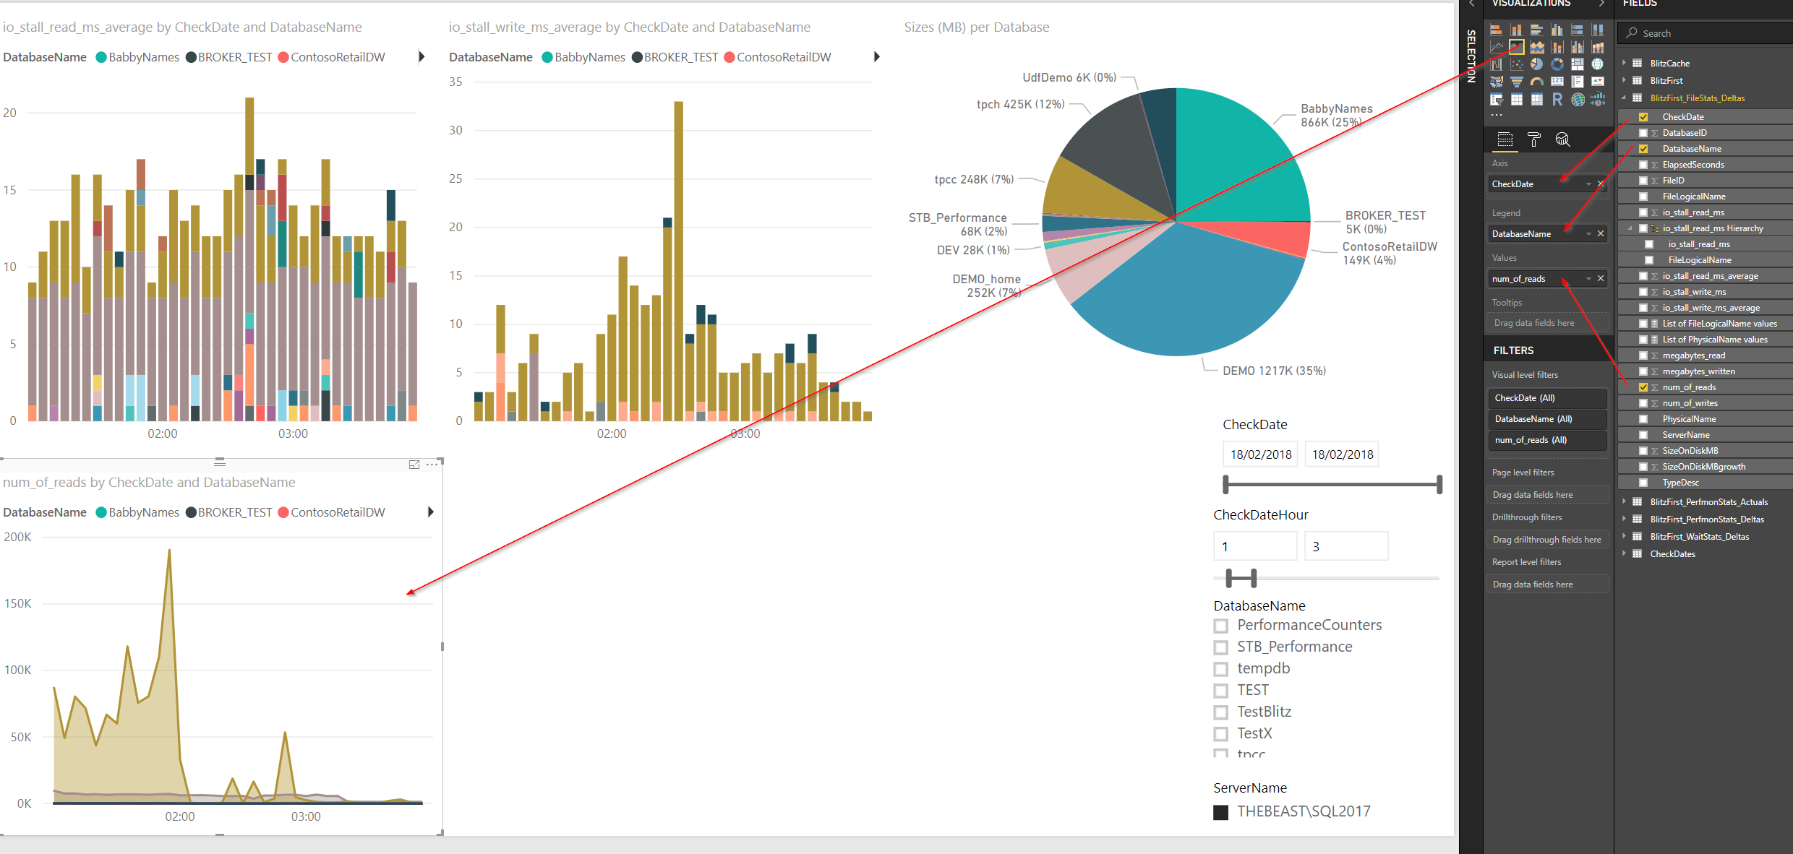Choose the donut chart visualization
1793x854 pixels.
1557,64
